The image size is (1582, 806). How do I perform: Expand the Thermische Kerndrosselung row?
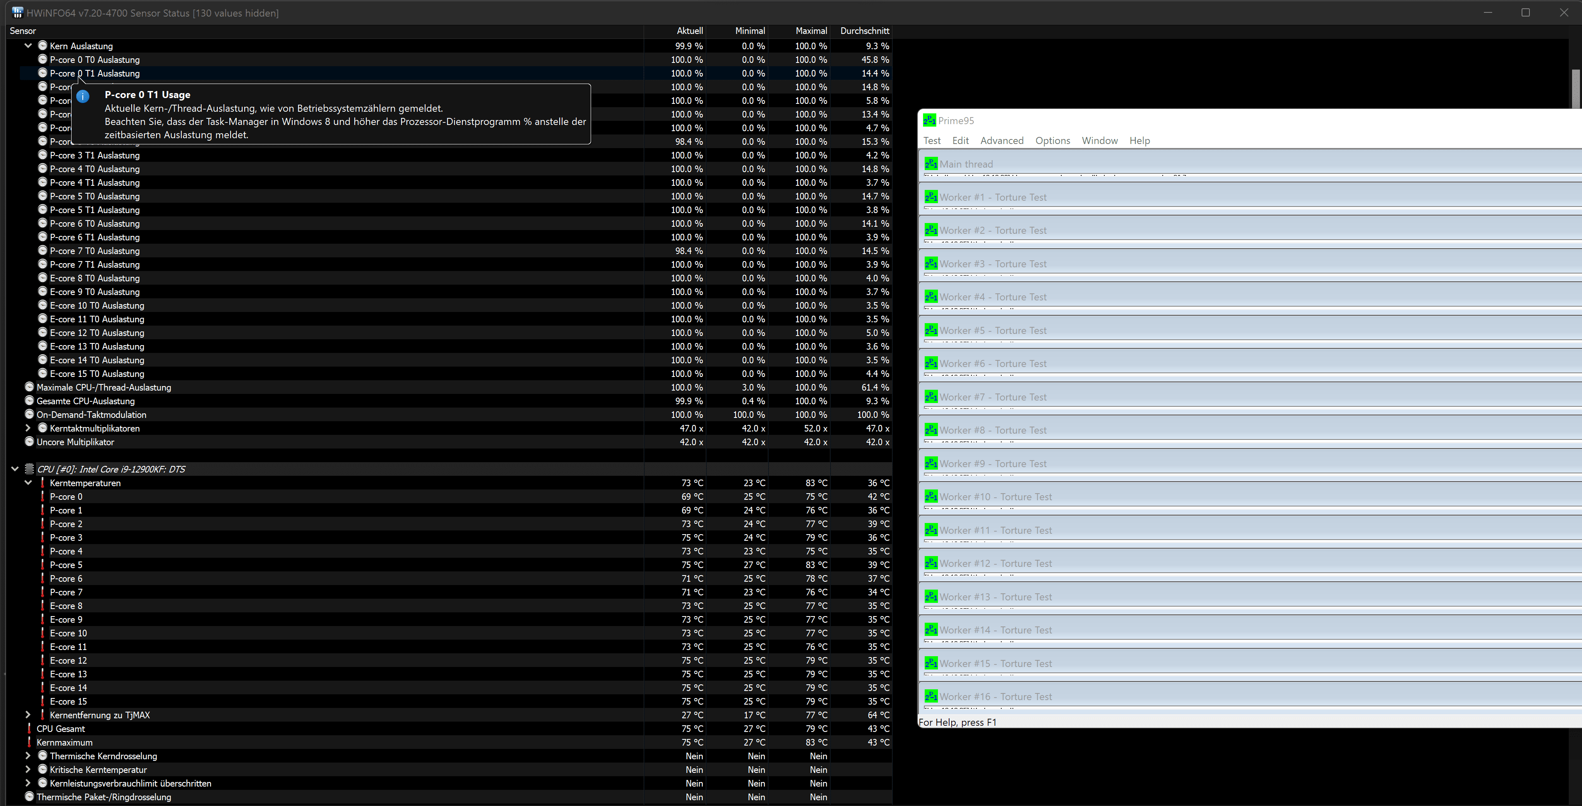28,756
